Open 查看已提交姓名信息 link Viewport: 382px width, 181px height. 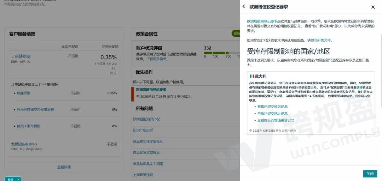[x=272, y=107]
